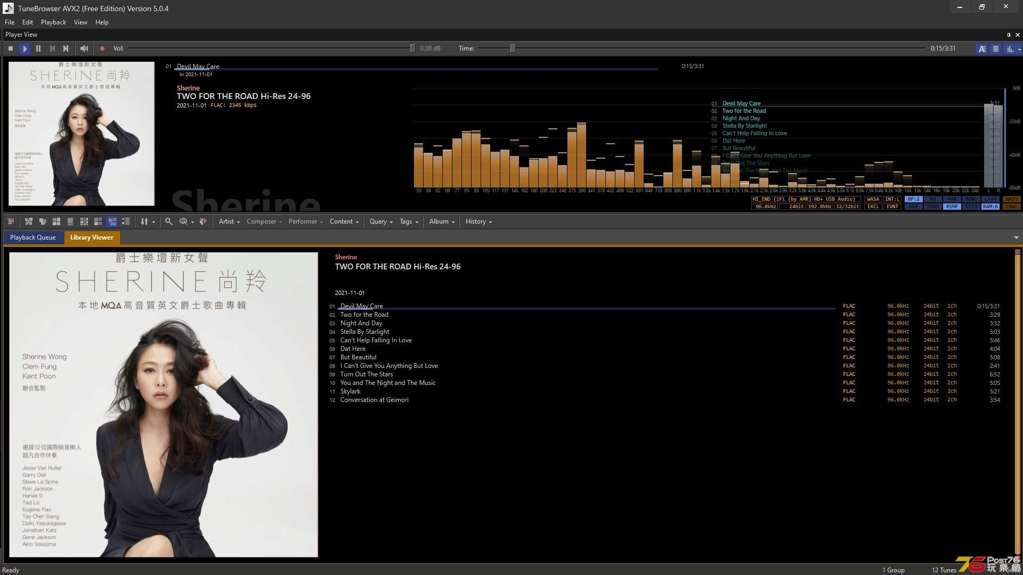
Task: Click the small album cover in Player View
Action: [82, 134]
